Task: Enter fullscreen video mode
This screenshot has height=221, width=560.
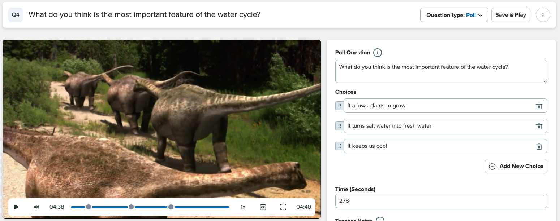Action: [283, 207]
